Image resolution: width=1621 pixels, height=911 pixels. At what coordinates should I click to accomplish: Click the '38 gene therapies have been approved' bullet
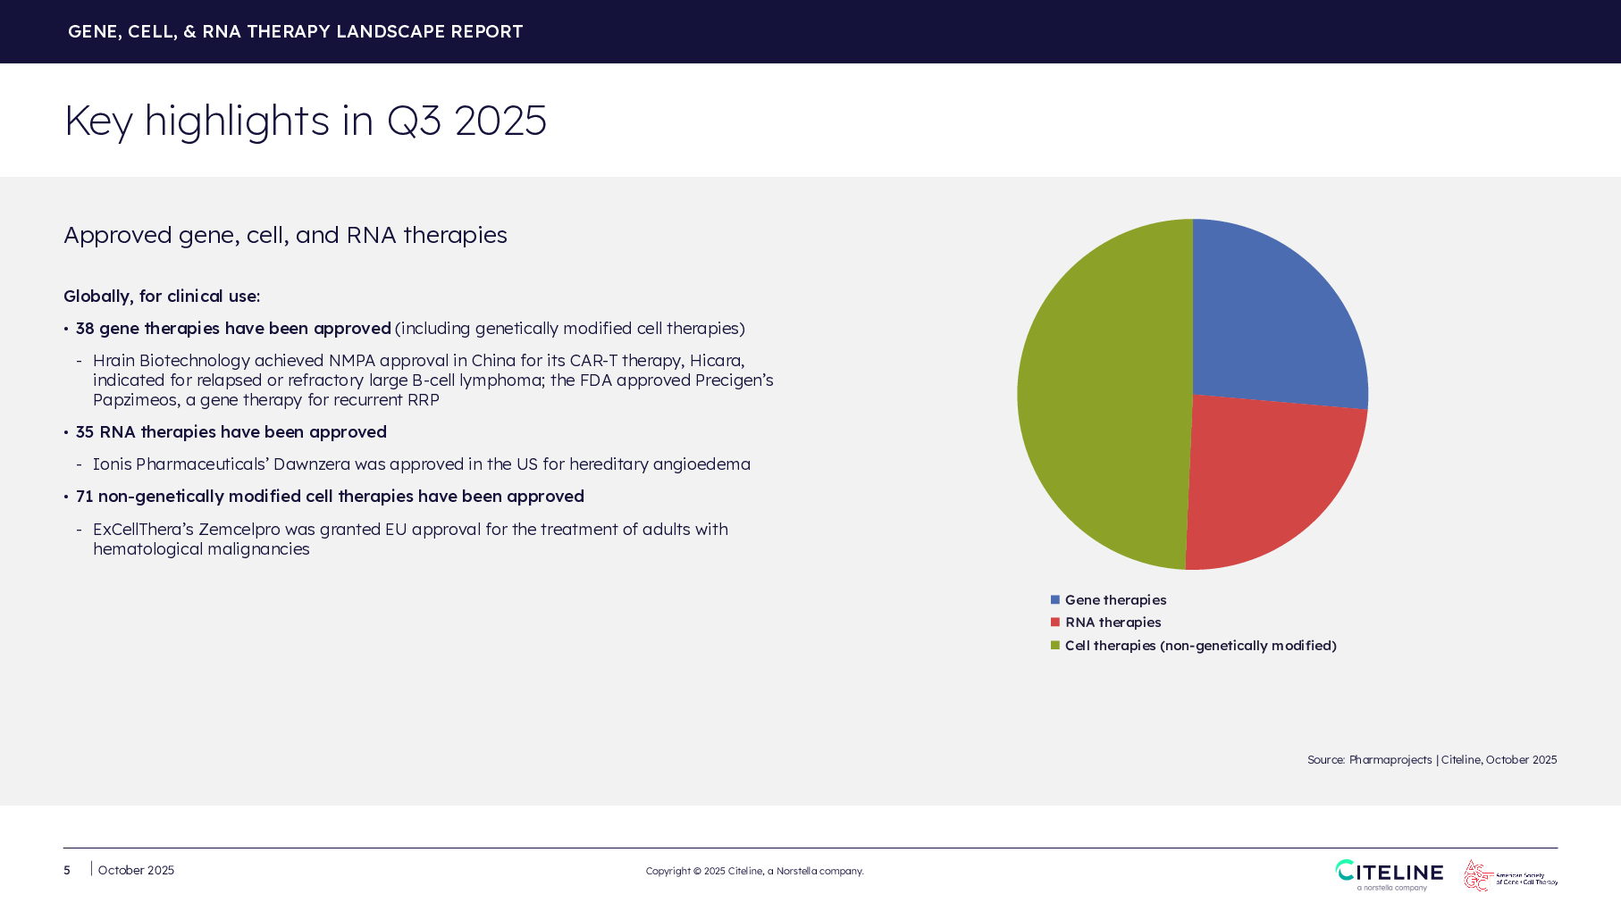tap(233, 329)
